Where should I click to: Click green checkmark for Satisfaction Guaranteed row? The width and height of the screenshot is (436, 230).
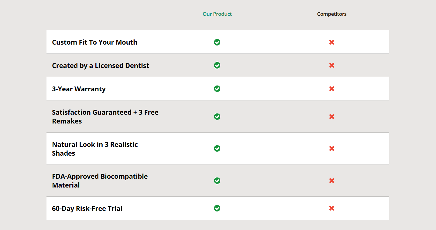(x=217, y=117)
